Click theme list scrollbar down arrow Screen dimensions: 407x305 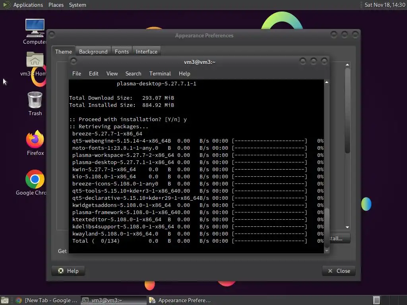point(347,227)
